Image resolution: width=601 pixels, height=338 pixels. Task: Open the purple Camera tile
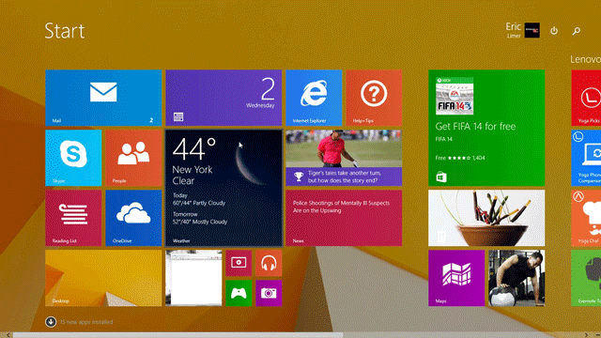[x=269, y=293]
